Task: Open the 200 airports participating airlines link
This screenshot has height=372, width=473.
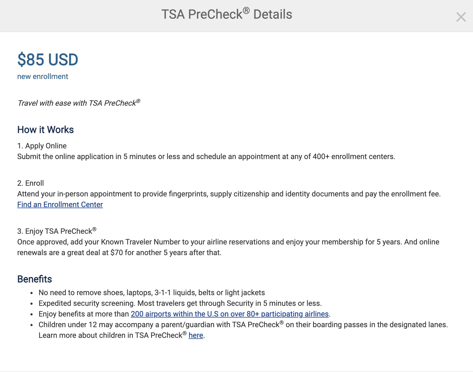Action: point(230,314)
